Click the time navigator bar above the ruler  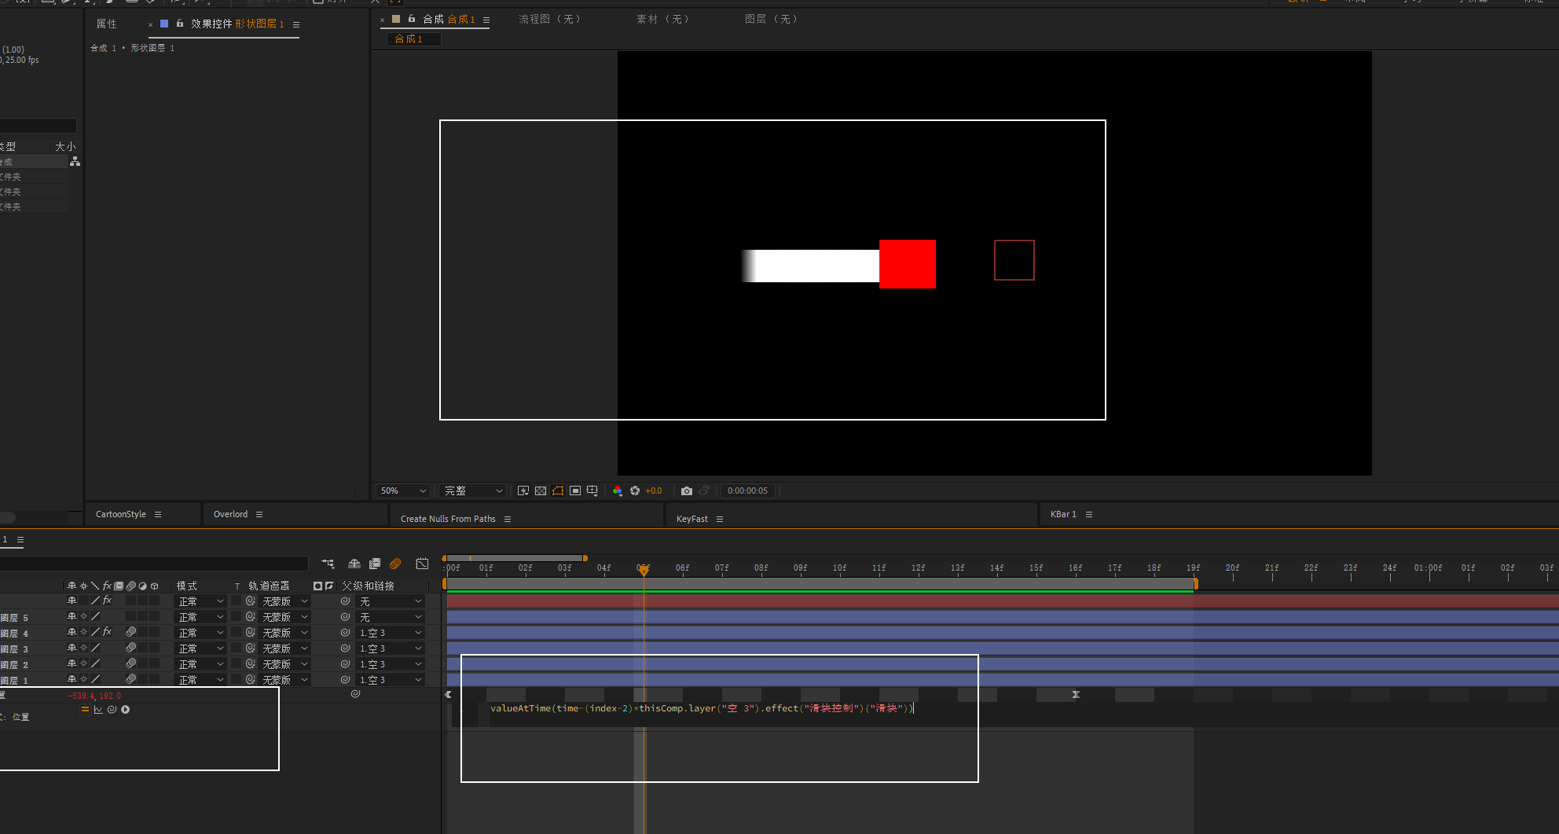[x=515, y=558]
